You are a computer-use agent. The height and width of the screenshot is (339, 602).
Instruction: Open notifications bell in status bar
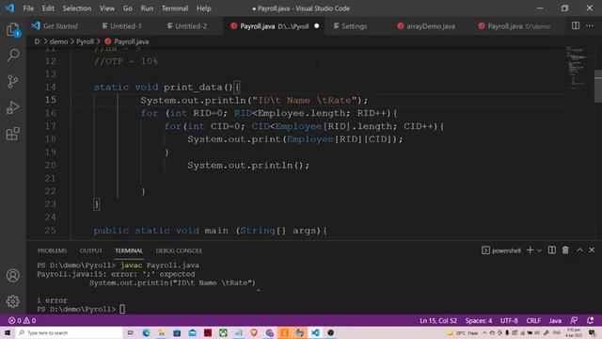[x=590, y=320]
